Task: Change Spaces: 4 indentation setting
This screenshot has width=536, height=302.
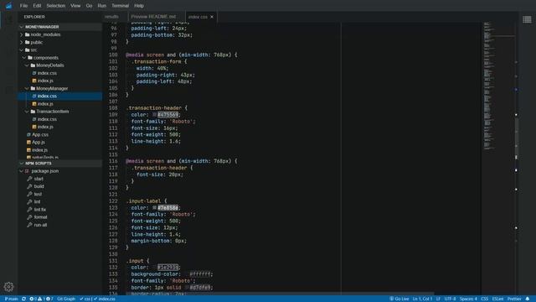Action: pyautogui.click(x=468, y=299)
